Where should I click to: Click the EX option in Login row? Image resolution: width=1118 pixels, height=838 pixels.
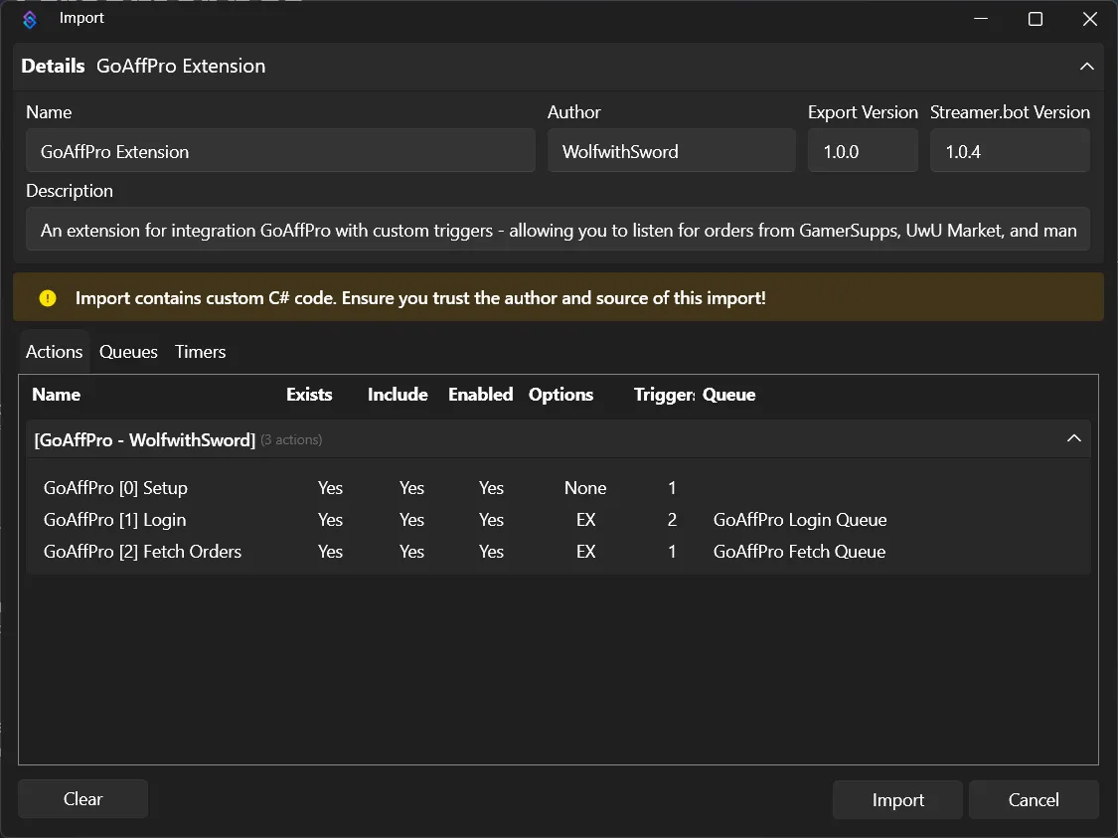pos(585,520)
